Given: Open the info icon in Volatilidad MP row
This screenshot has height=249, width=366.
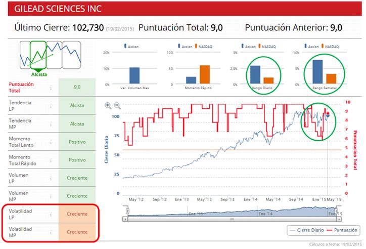Looking at the screenshot, I should point(51,232).
